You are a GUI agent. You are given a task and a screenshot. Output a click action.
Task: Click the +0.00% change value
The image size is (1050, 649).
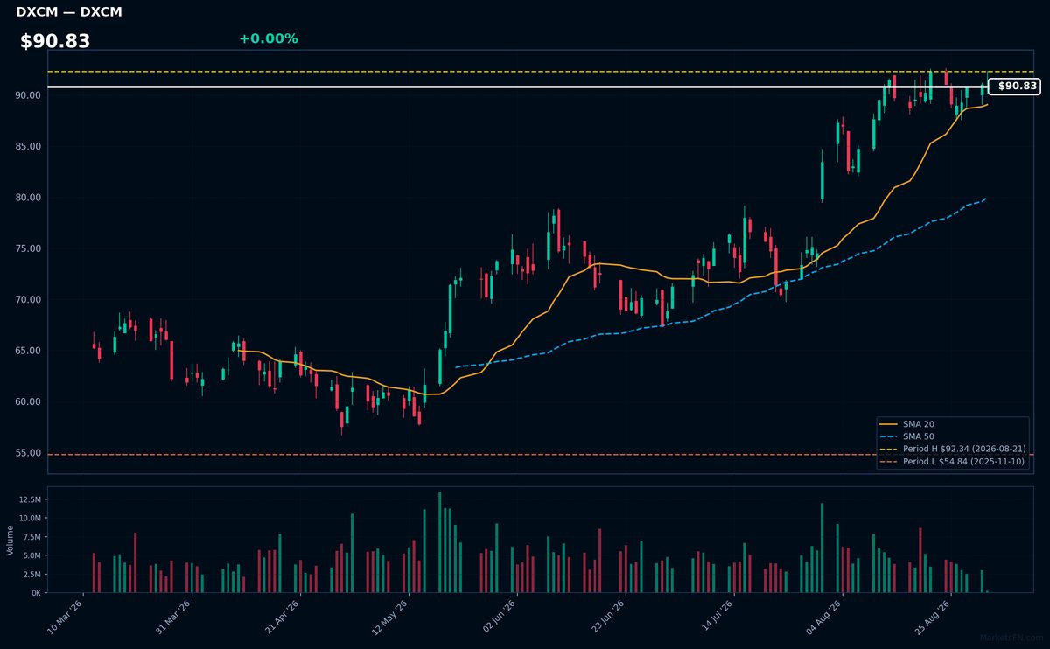(268, 38)
